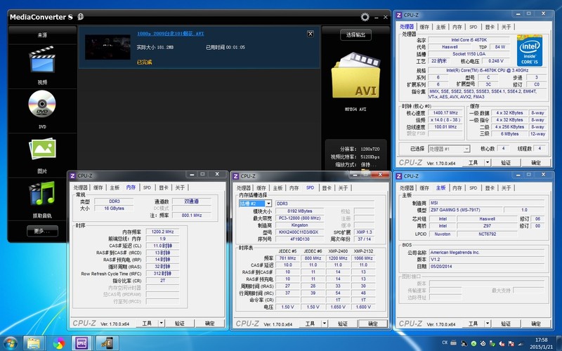Screen dimensions: 562x351
Task: Click 确定 in mainboard CPU-Z window
Action: pyautogui.click(x=536, y=324)
